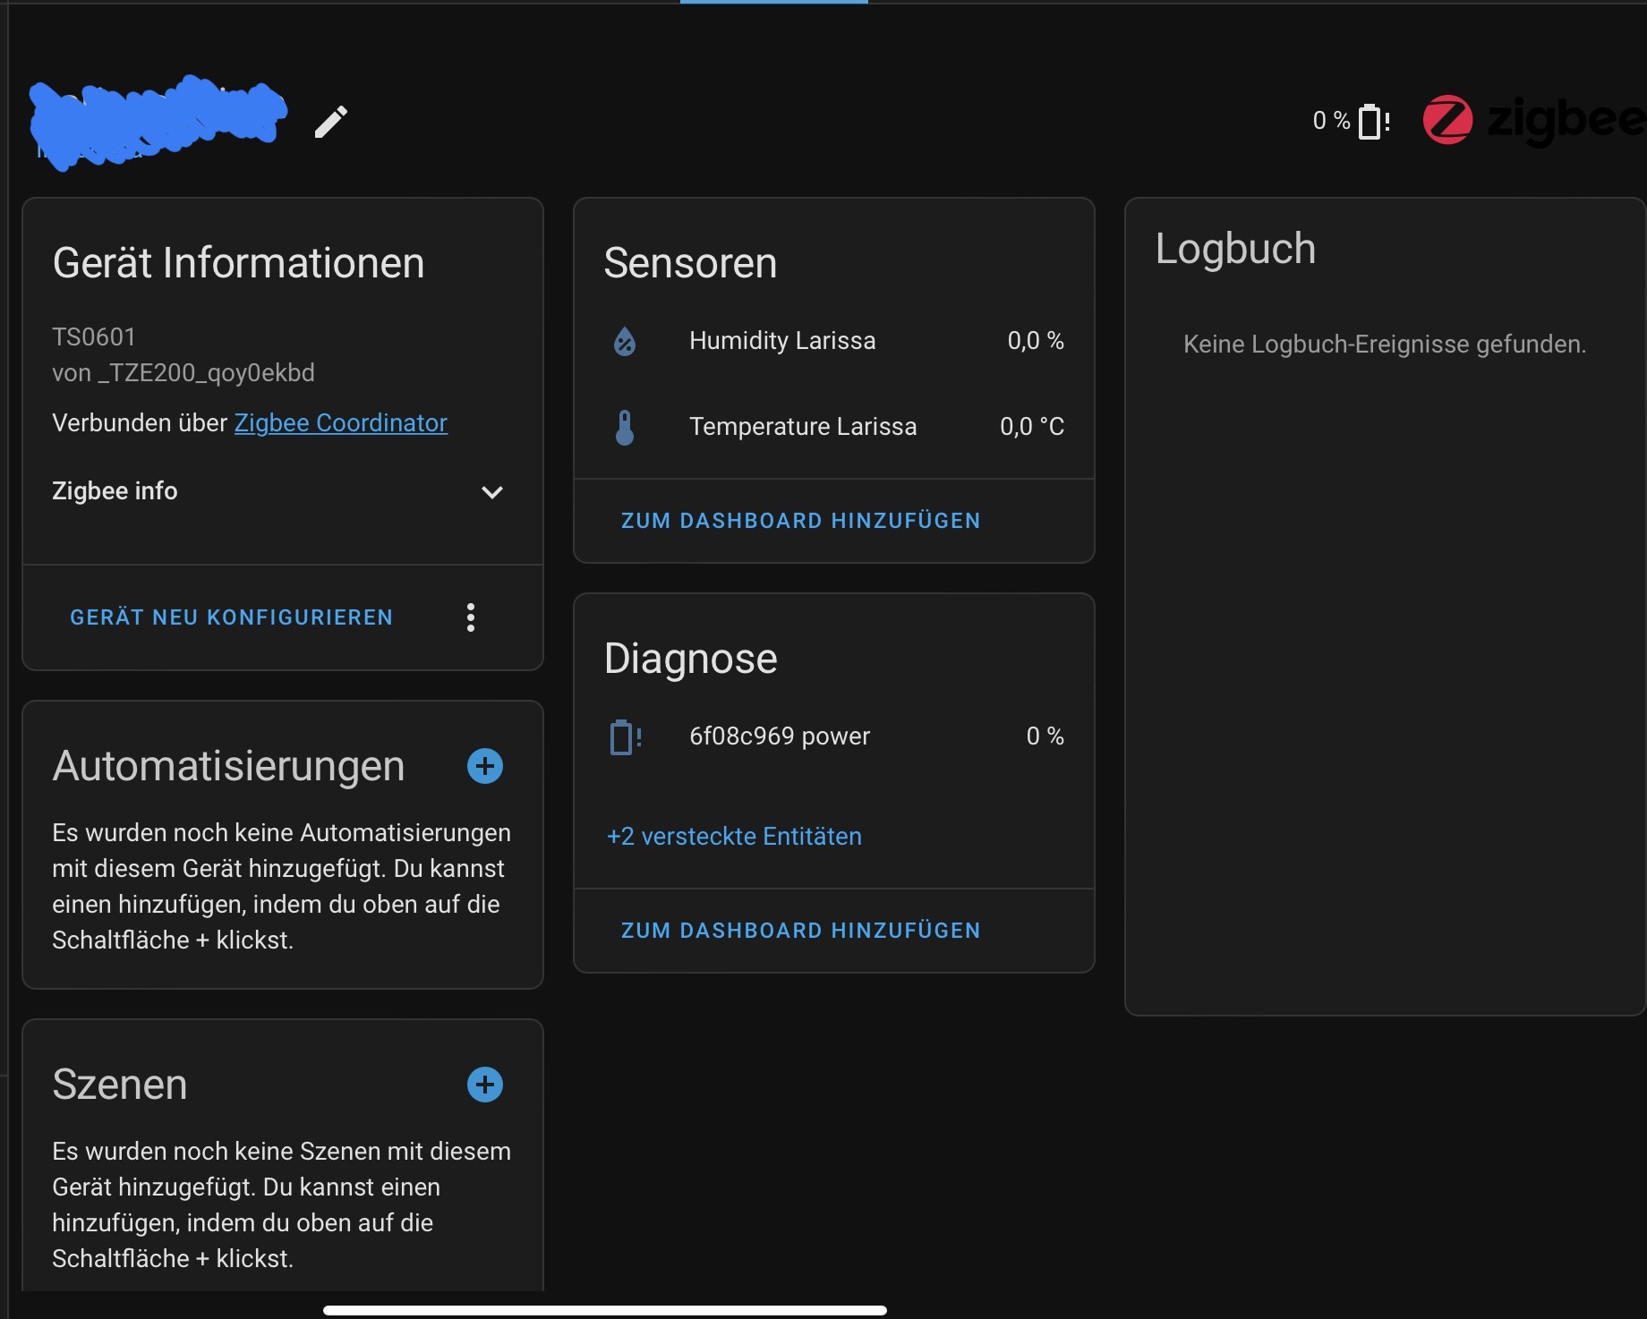This screenshot has height=1319, width=1647.
Task: Add a new scene with plus icon
Action: pos(485,1085)
